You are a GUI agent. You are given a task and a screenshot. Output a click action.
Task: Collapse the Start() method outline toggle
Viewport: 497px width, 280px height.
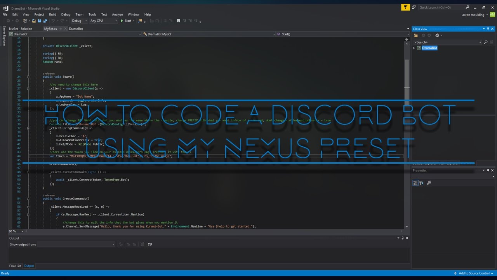[x=28, y=77]
